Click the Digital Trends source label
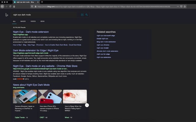Screen dimensions: 196x122 point(20,117)
